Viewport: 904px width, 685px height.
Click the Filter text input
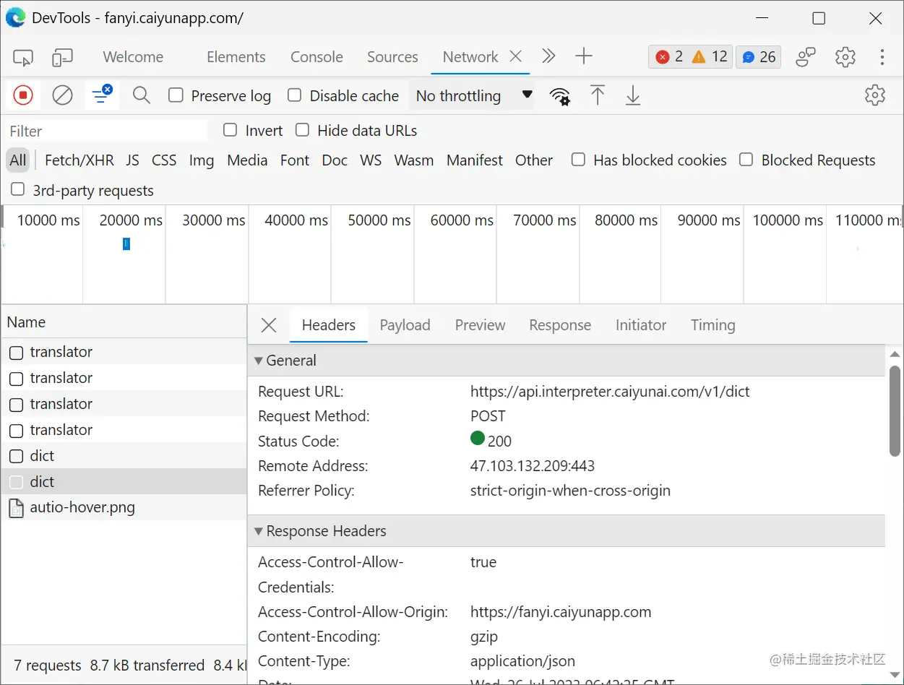pyautogui.click(x=106, y=131)
